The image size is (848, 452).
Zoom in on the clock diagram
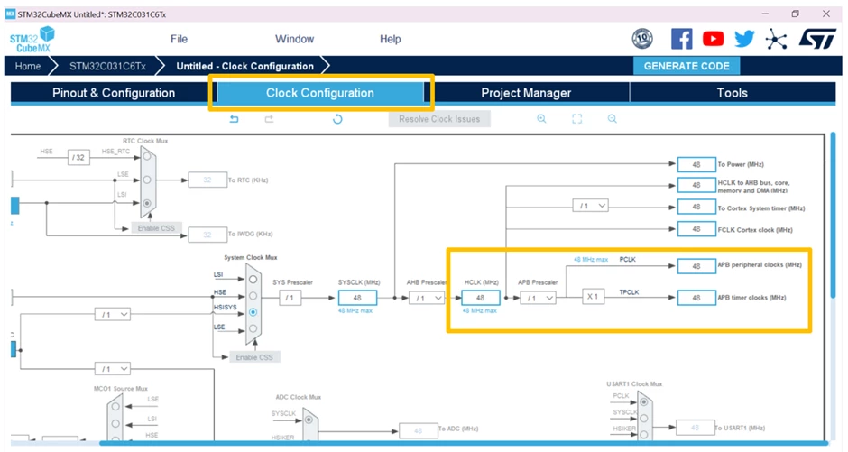tap(541, 119)
